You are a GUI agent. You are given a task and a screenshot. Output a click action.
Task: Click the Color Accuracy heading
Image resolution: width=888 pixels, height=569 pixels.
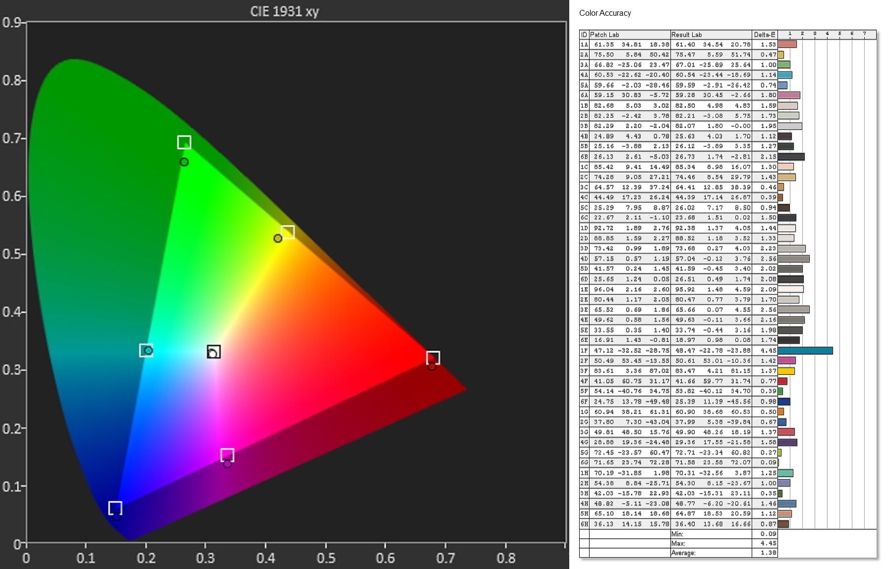[x=605, y=13]
